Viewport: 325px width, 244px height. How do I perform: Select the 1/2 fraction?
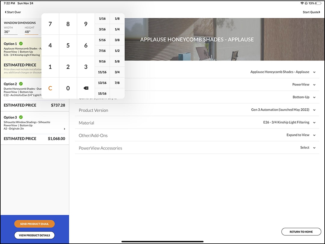[x=117, y=51]
